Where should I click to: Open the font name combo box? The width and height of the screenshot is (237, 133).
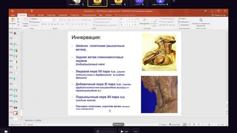[x=47, y=20]
